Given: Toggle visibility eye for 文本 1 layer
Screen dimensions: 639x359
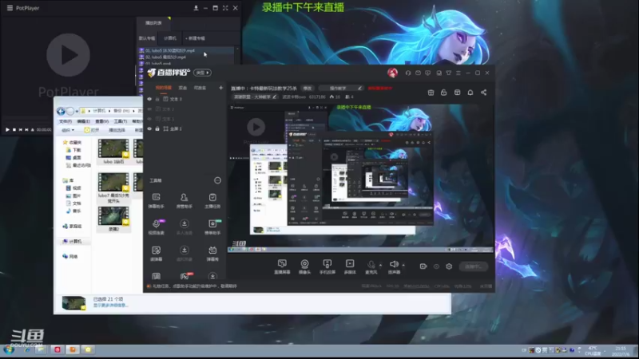Looking at the screenshot, I should tap(149, 119).
